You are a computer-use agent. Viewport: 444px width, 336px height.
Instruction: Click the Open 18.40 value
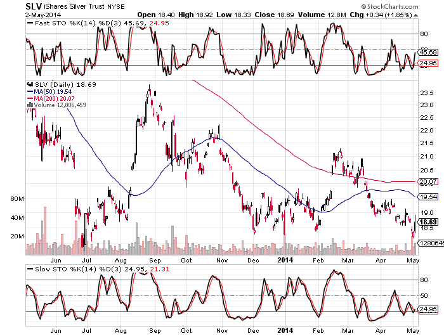coord(156,15)
